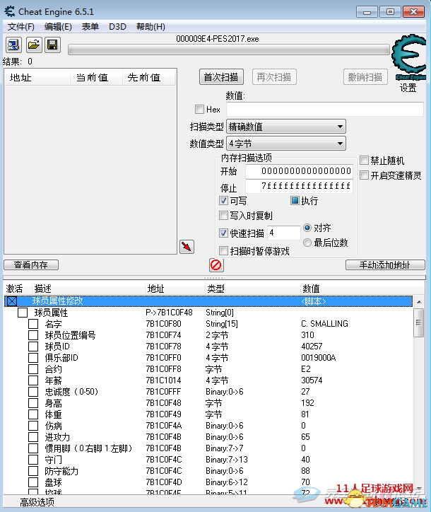Click the 首次扫描 button

221,77
